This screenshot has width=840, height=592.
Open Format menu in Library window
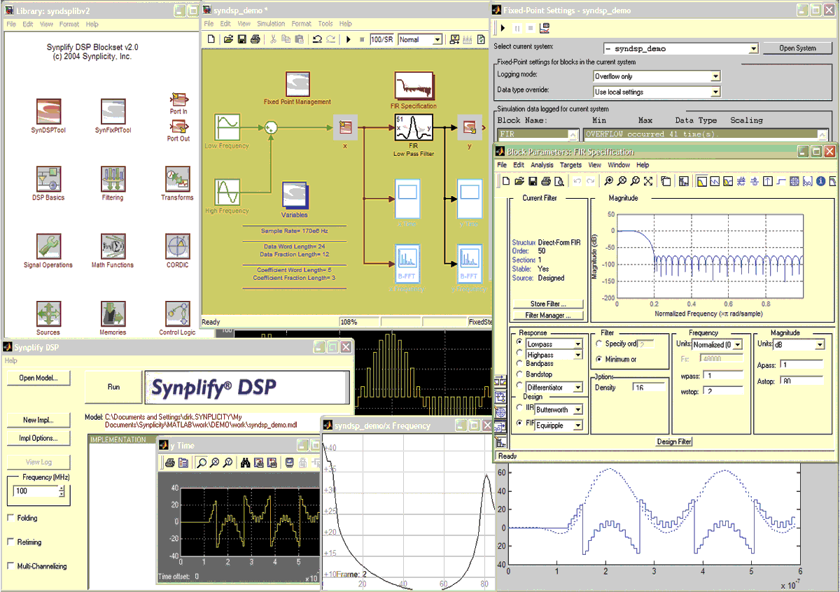[x=69, y=24]
